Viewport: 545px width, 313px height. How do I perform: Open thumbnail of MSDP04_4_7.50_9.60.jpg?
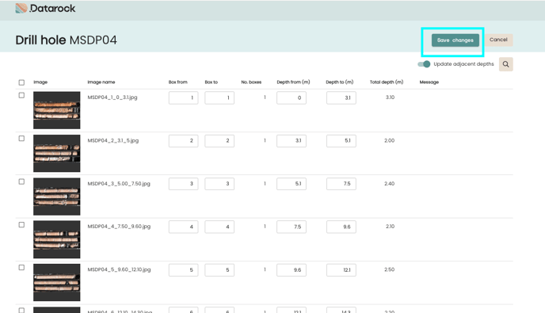tap(57, 239)
